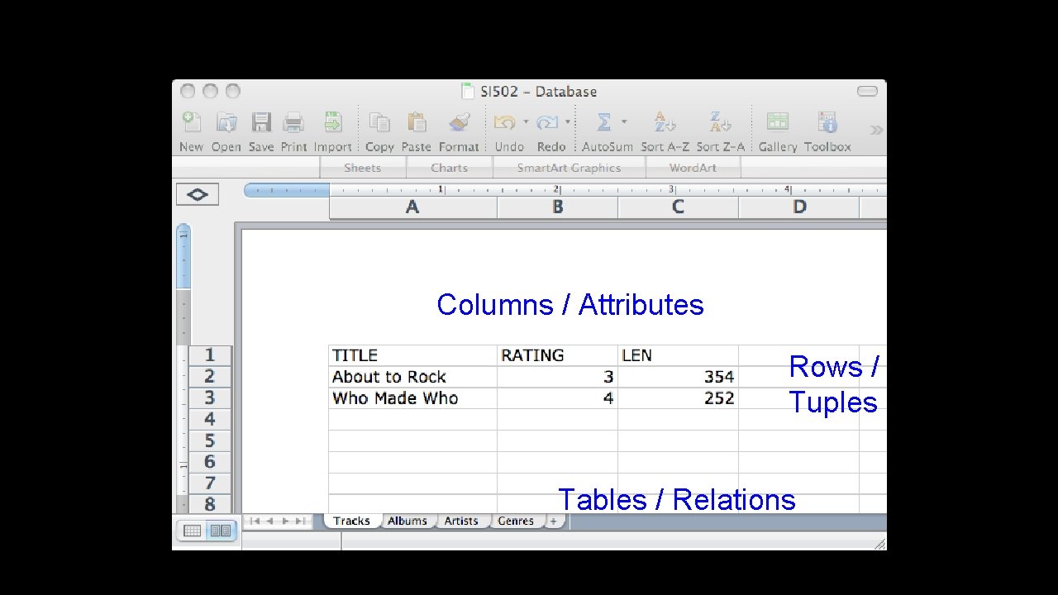The image size is (1058, 595).
Task: Open the Gallery icon
Action: coord(777,122)
